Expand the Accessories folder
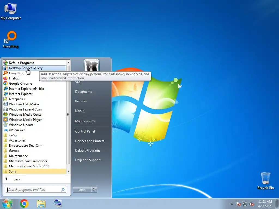Image resolution: width=279 pixels, height=209 pixels. pyautogui.click(x=34, y=140)
